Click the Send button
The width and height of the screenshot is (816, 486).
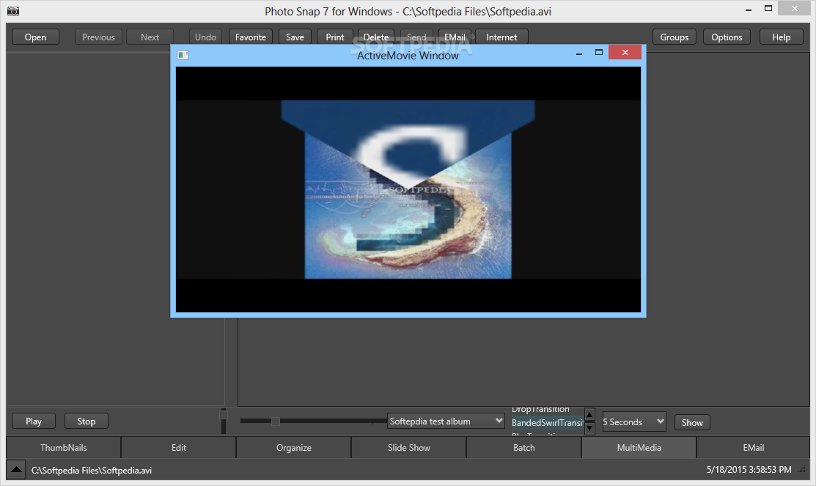(x=416, y=37)
